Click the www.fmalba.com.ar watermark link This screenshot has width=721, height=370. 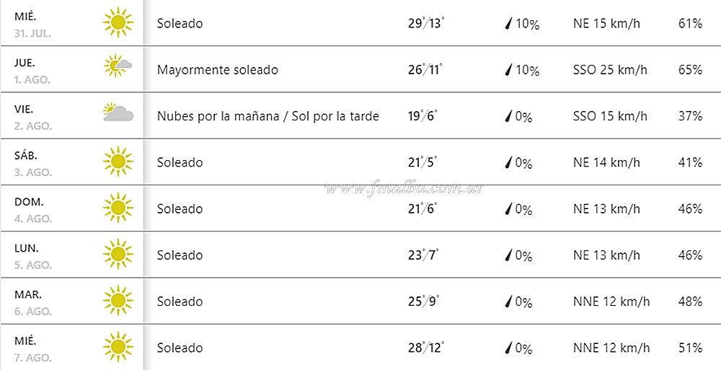pos(404,188)
